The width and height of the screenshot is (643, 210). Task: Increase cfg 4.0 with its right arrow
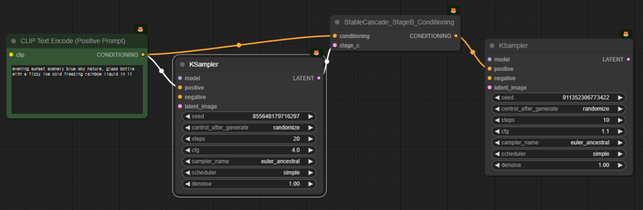pos(311,150)
